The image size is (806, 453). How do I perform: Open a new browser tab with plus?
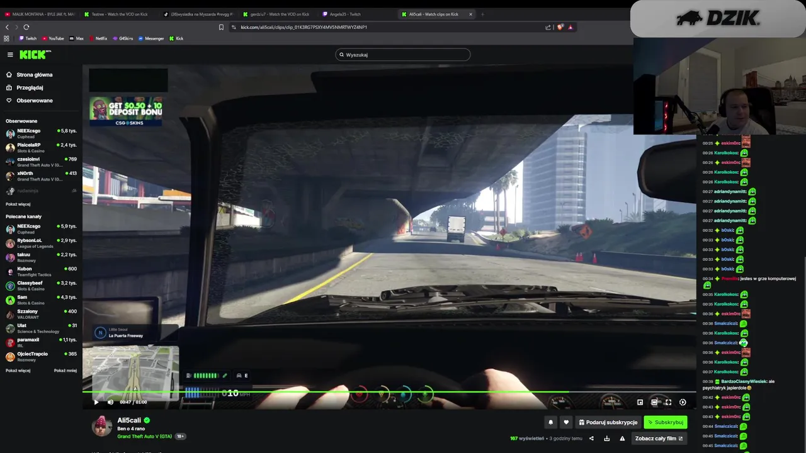pos(482,14)
